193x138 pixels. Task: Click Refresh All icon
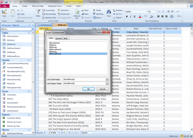click(77, 12)
